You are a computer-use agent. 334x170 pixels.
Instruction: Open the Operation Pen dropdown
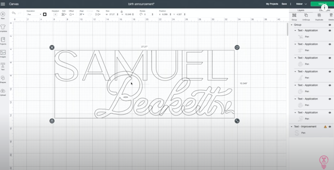click(34, 14)
